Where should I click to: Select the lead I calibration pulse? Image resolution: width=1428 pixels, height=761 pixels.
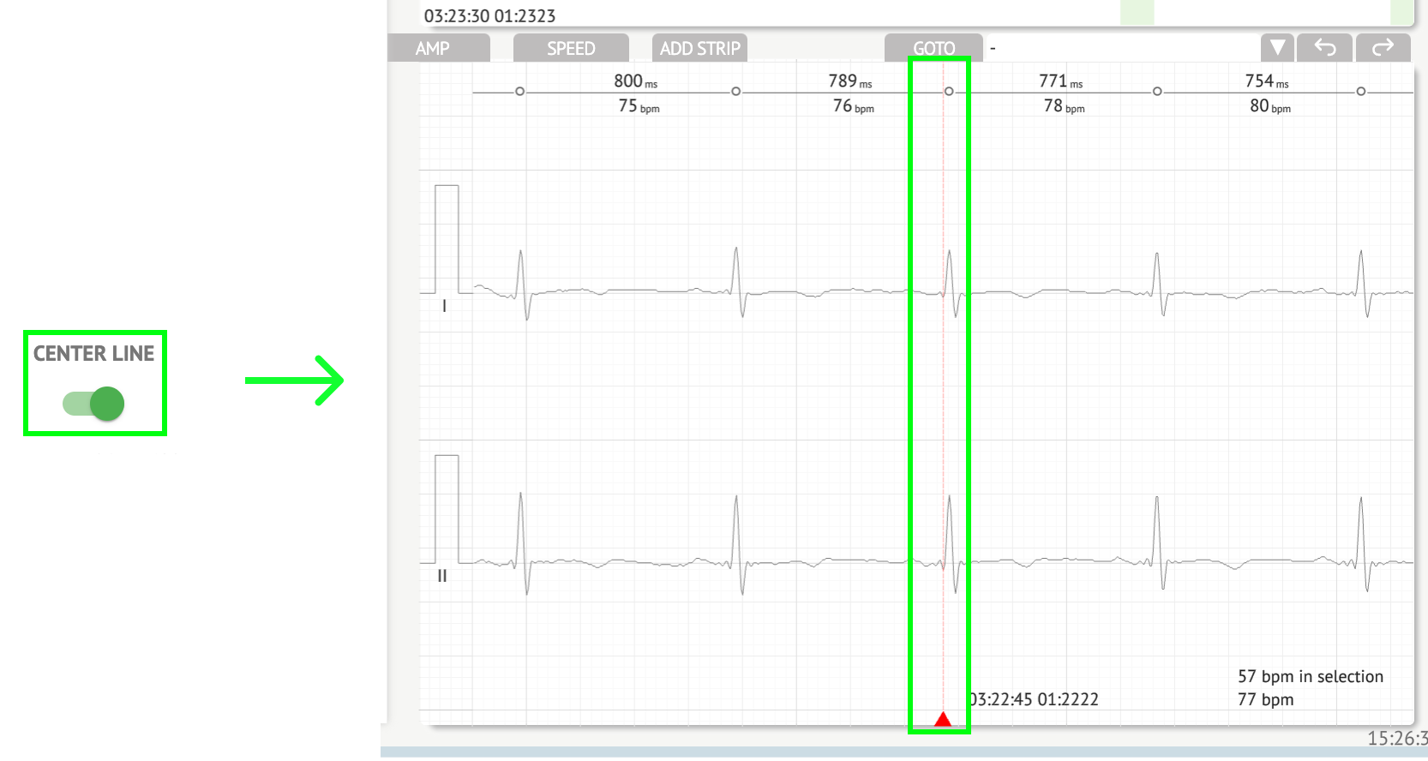tap(447, 239)
